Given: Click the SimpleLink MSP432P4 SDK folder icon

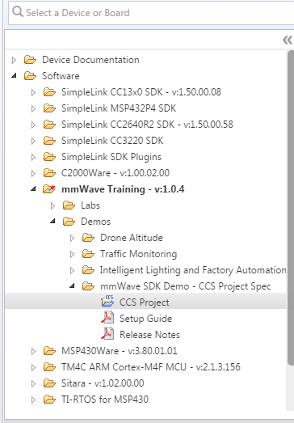Looking at the screenshot, I should point(49,108).
